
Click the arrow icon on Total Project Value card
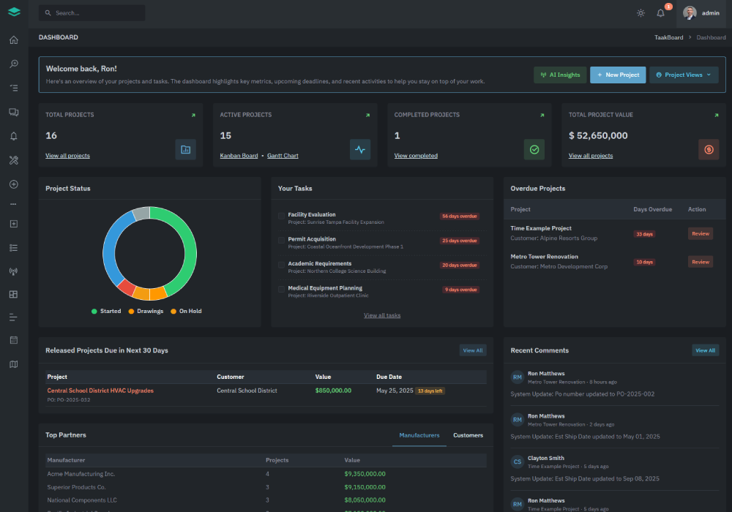click(717, 115)
